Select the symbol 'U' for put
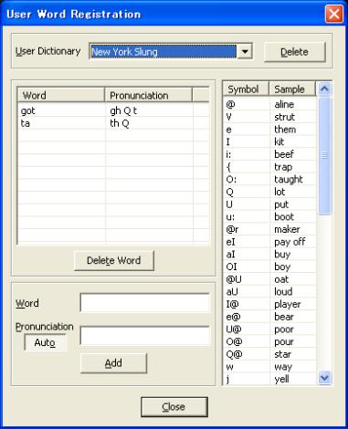348x429 pixels. (269, 204)
